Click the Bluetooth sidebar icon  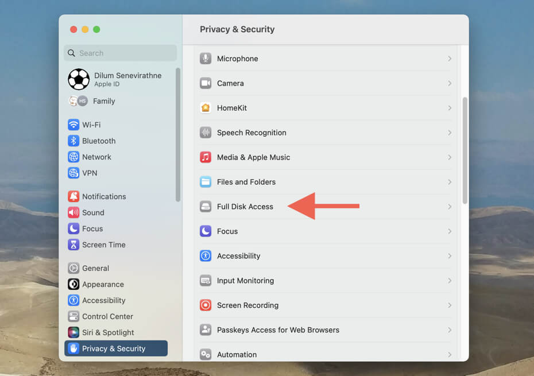pos(73,141)
